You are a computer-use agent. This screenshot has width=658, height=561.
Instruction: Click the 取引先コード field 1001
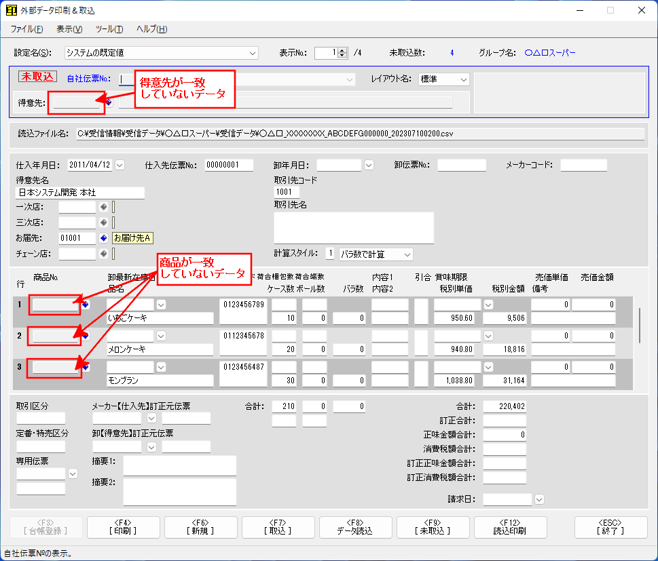287,192
